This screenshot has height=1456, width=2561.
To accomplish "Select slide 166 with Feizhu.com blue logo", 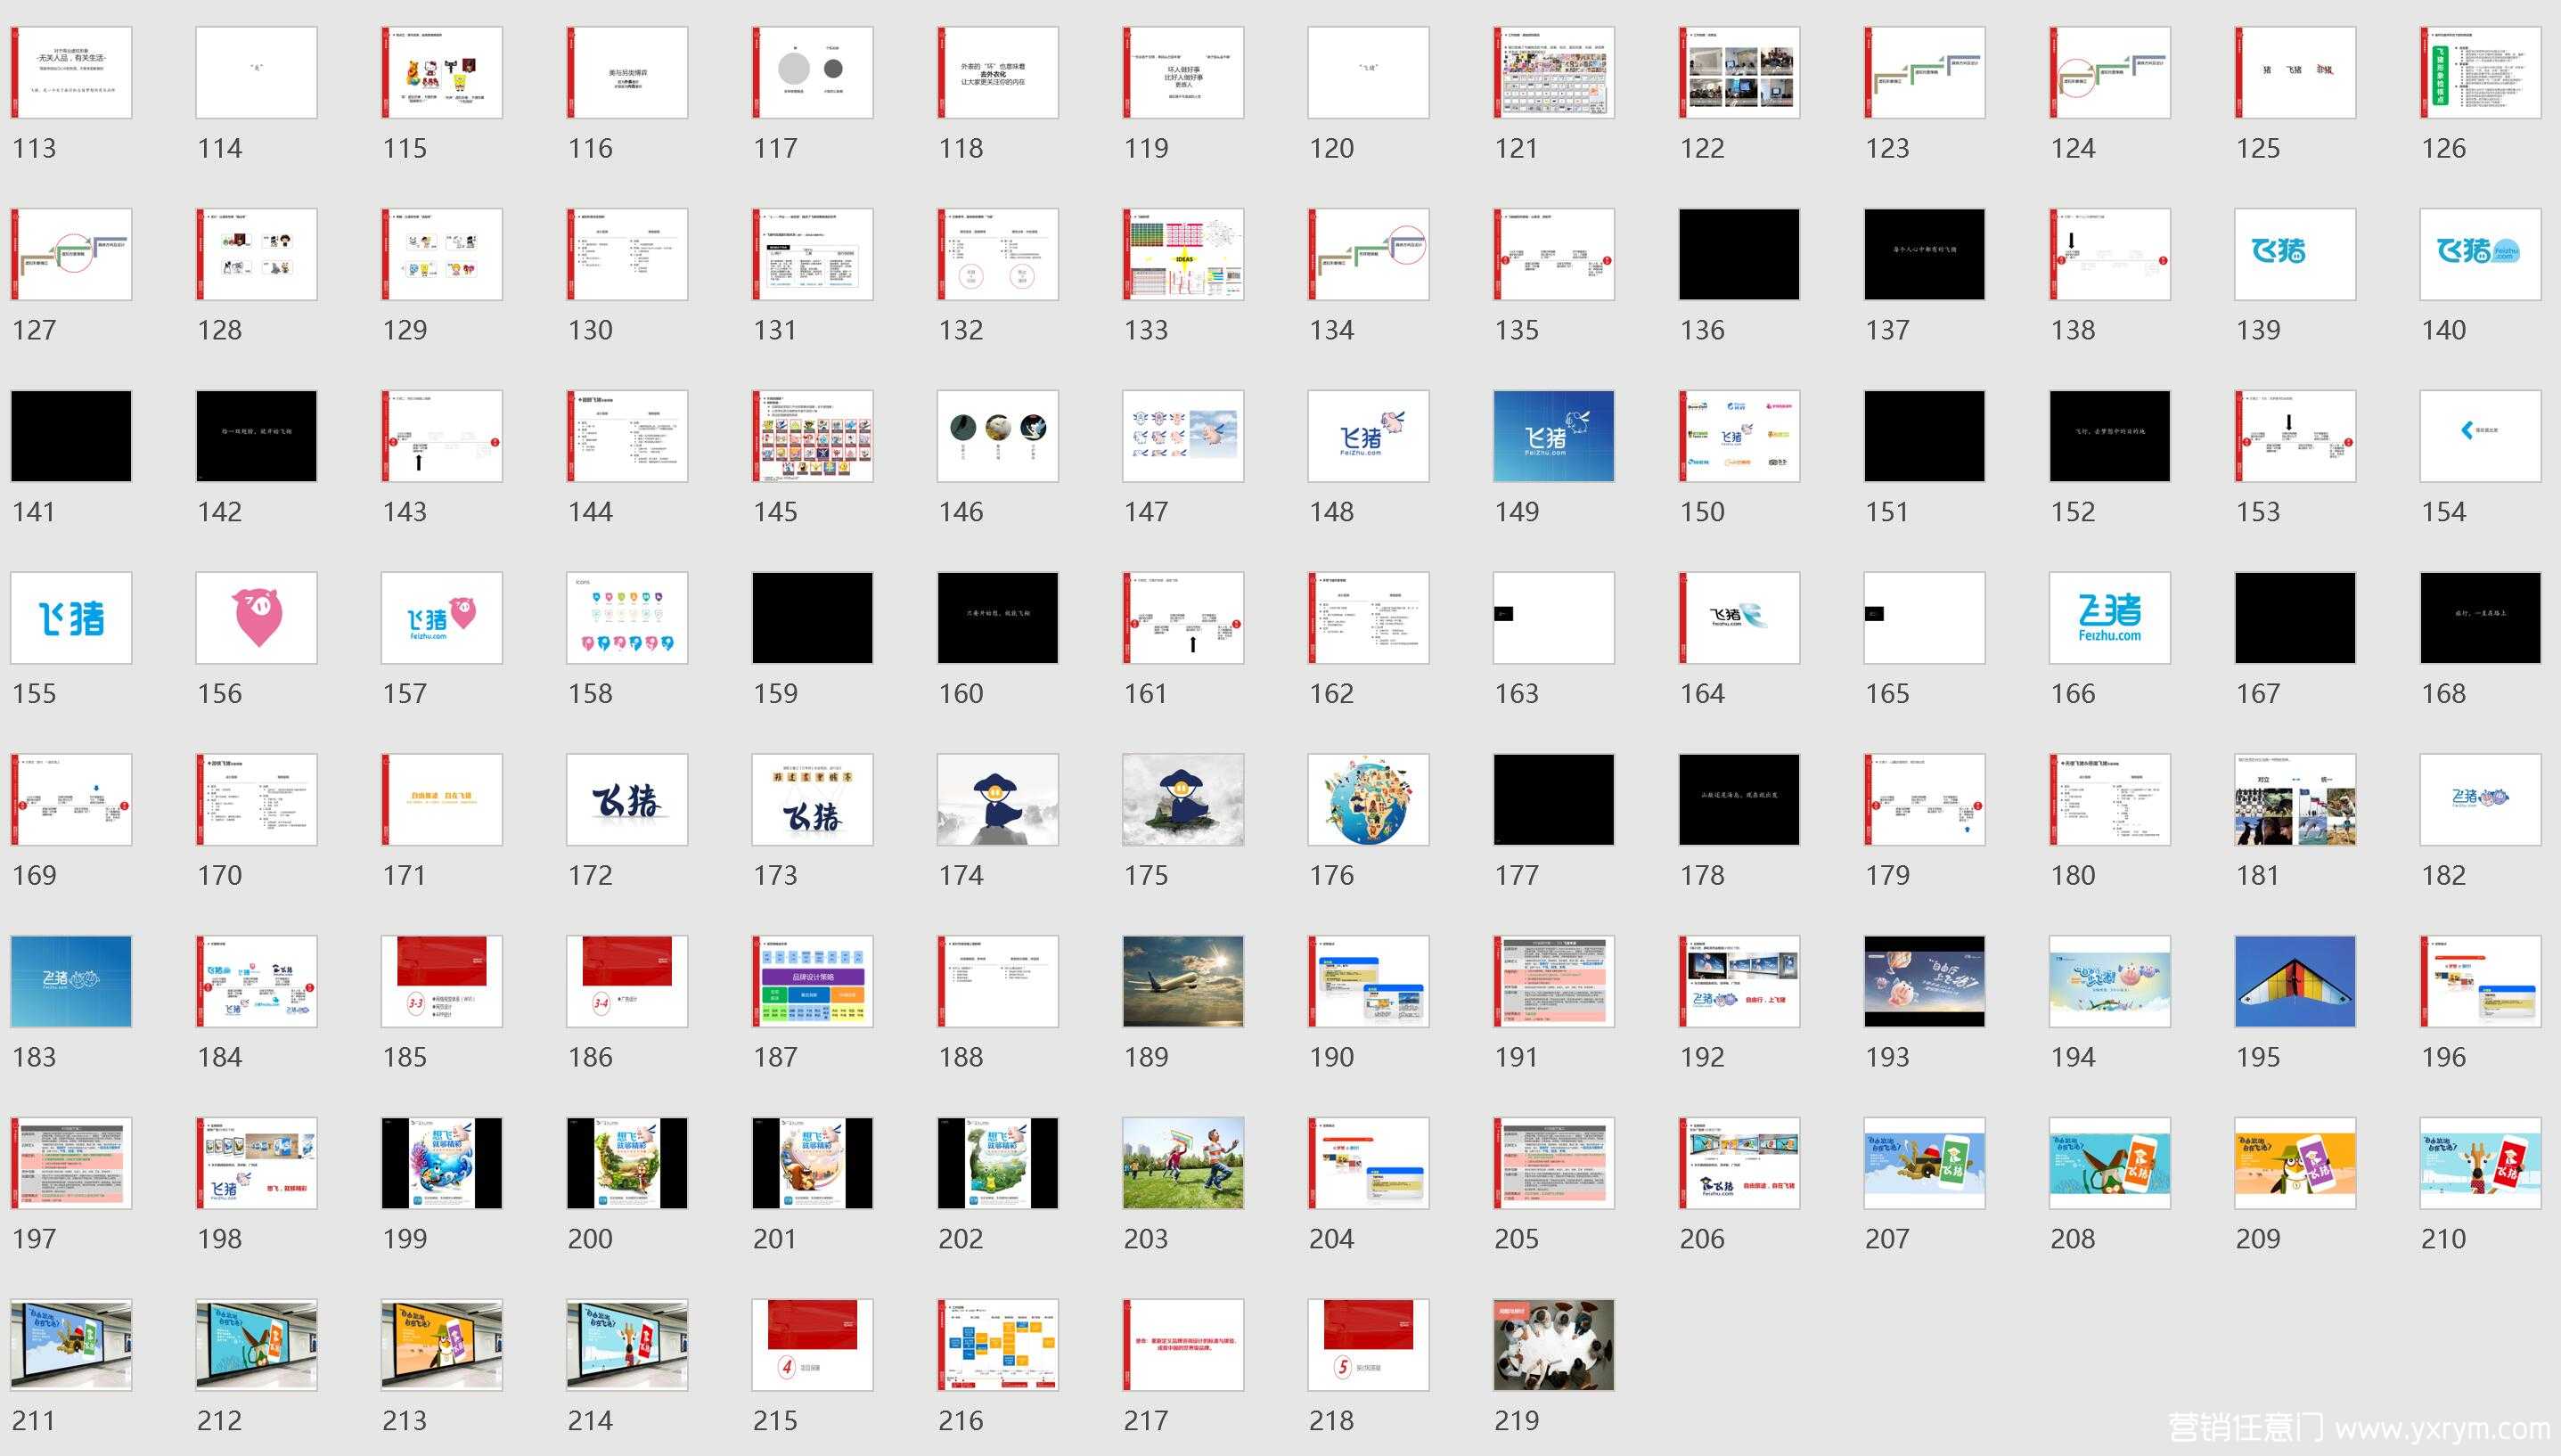I will coord(2110,618).
